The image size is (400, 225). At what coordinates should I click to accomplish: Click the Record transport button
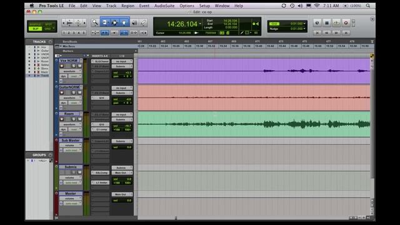coord(346,23)
